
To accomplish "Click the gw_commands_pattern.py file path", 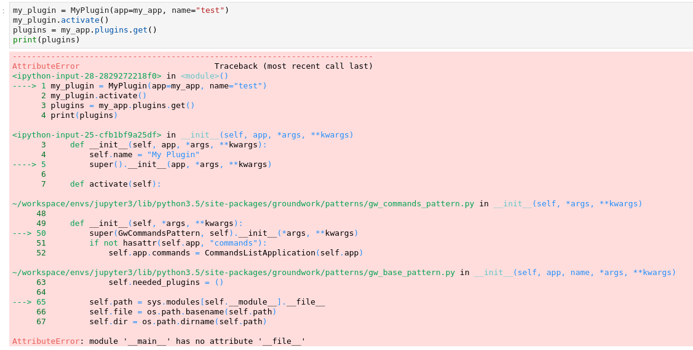I will [243, 204].
